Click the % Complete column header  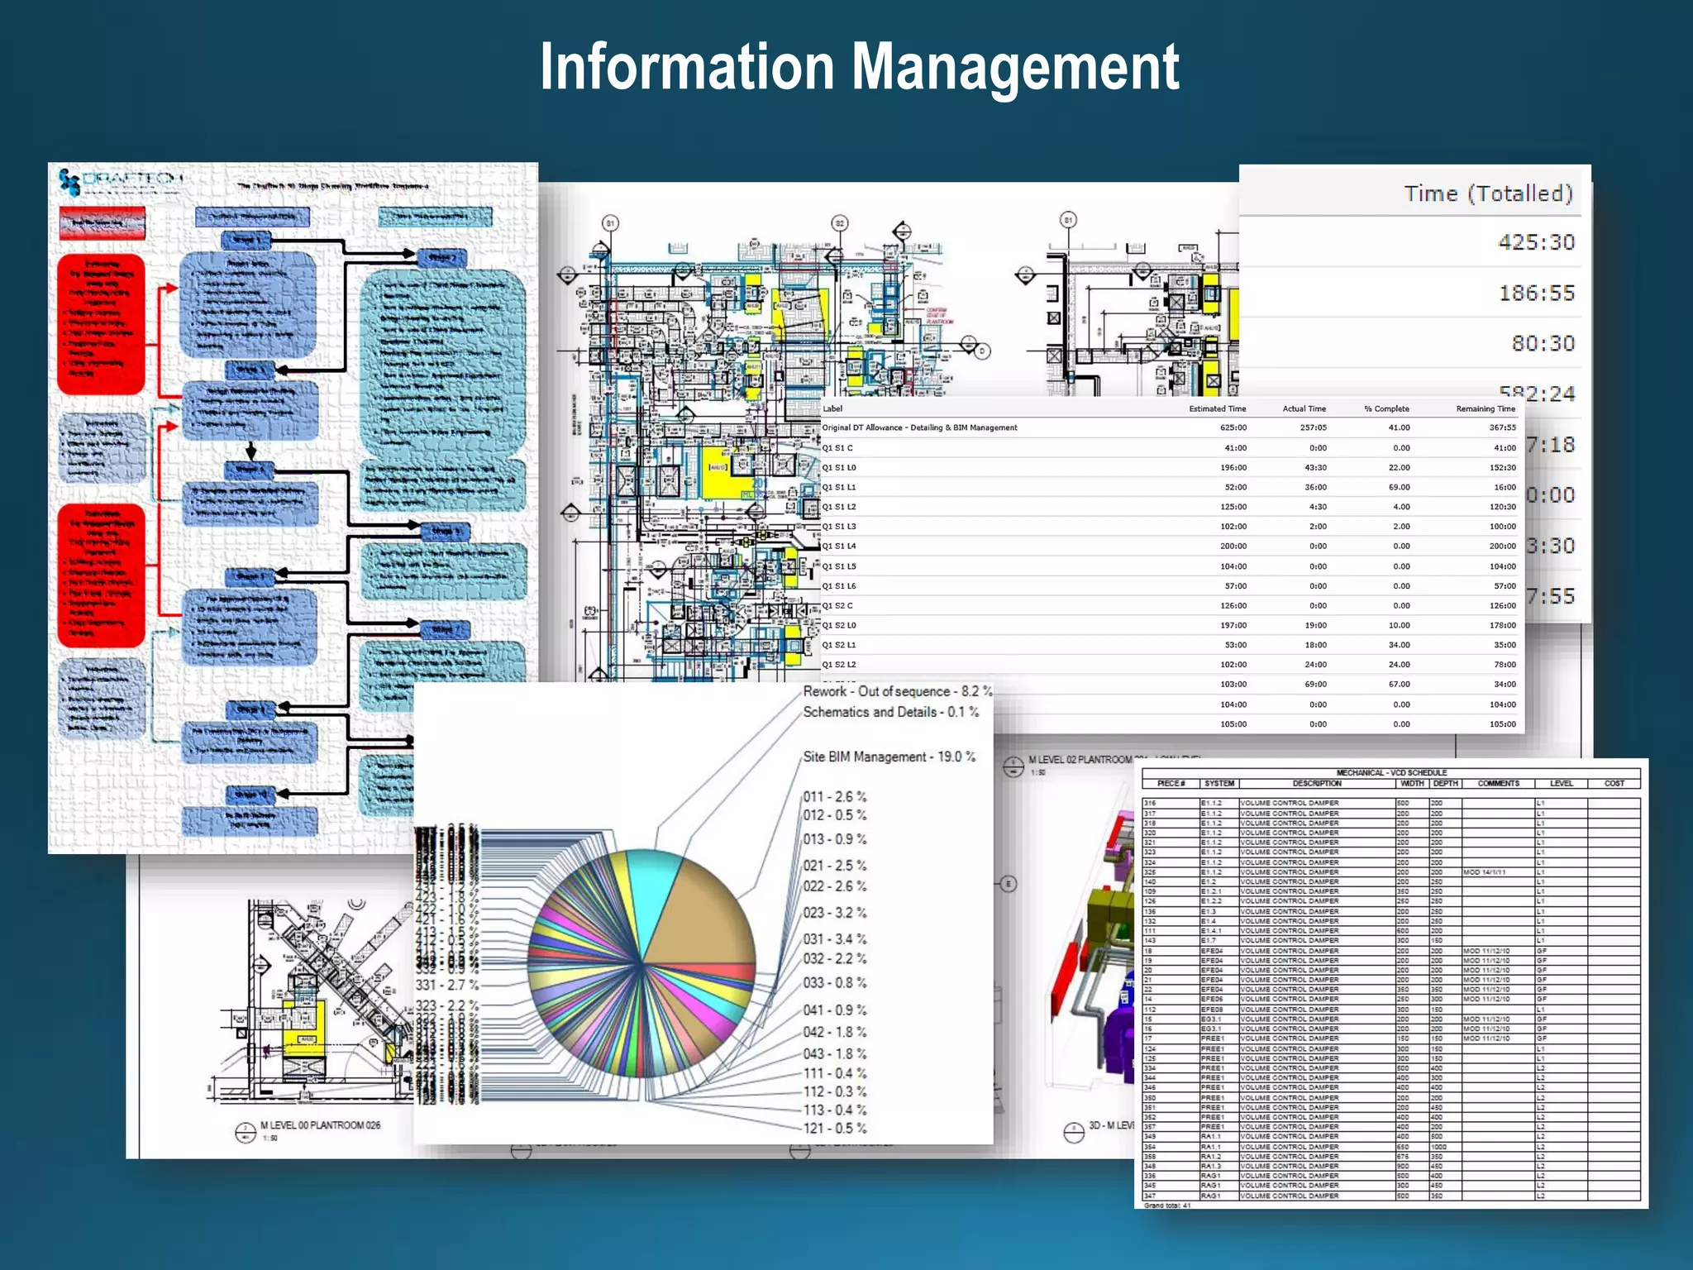(1386, 408)
